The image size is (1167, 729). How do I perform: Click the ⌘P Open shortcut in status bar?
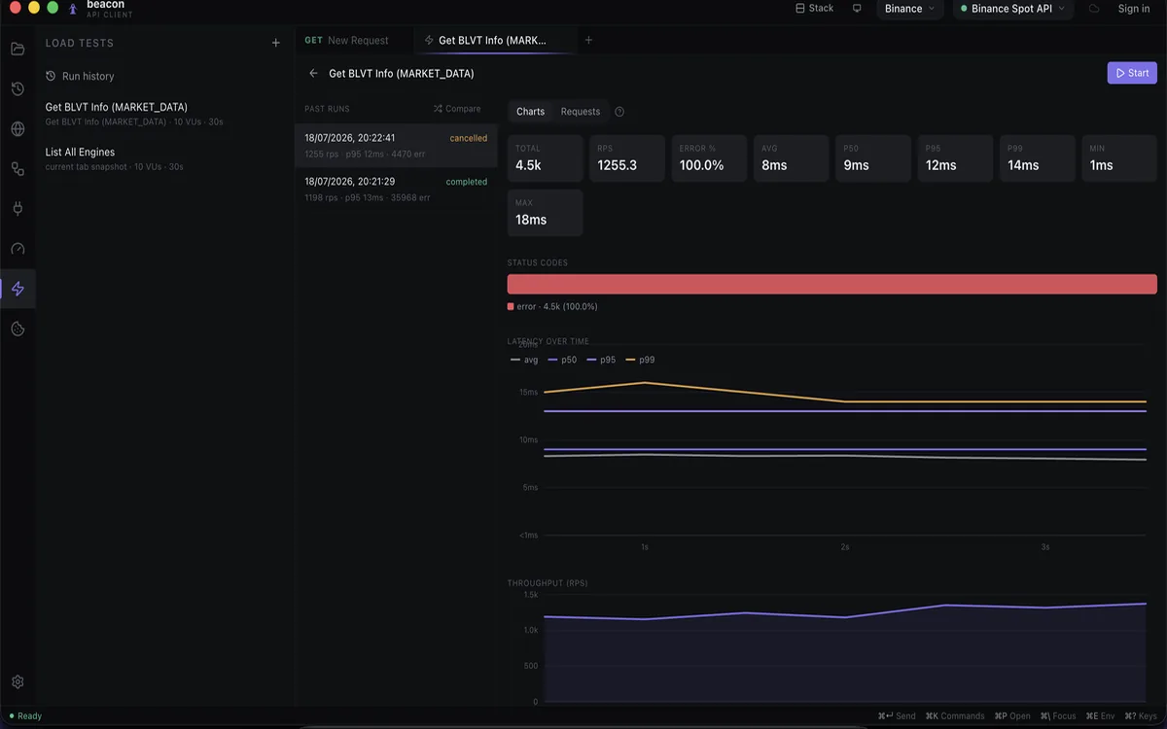pos(1012,716)
